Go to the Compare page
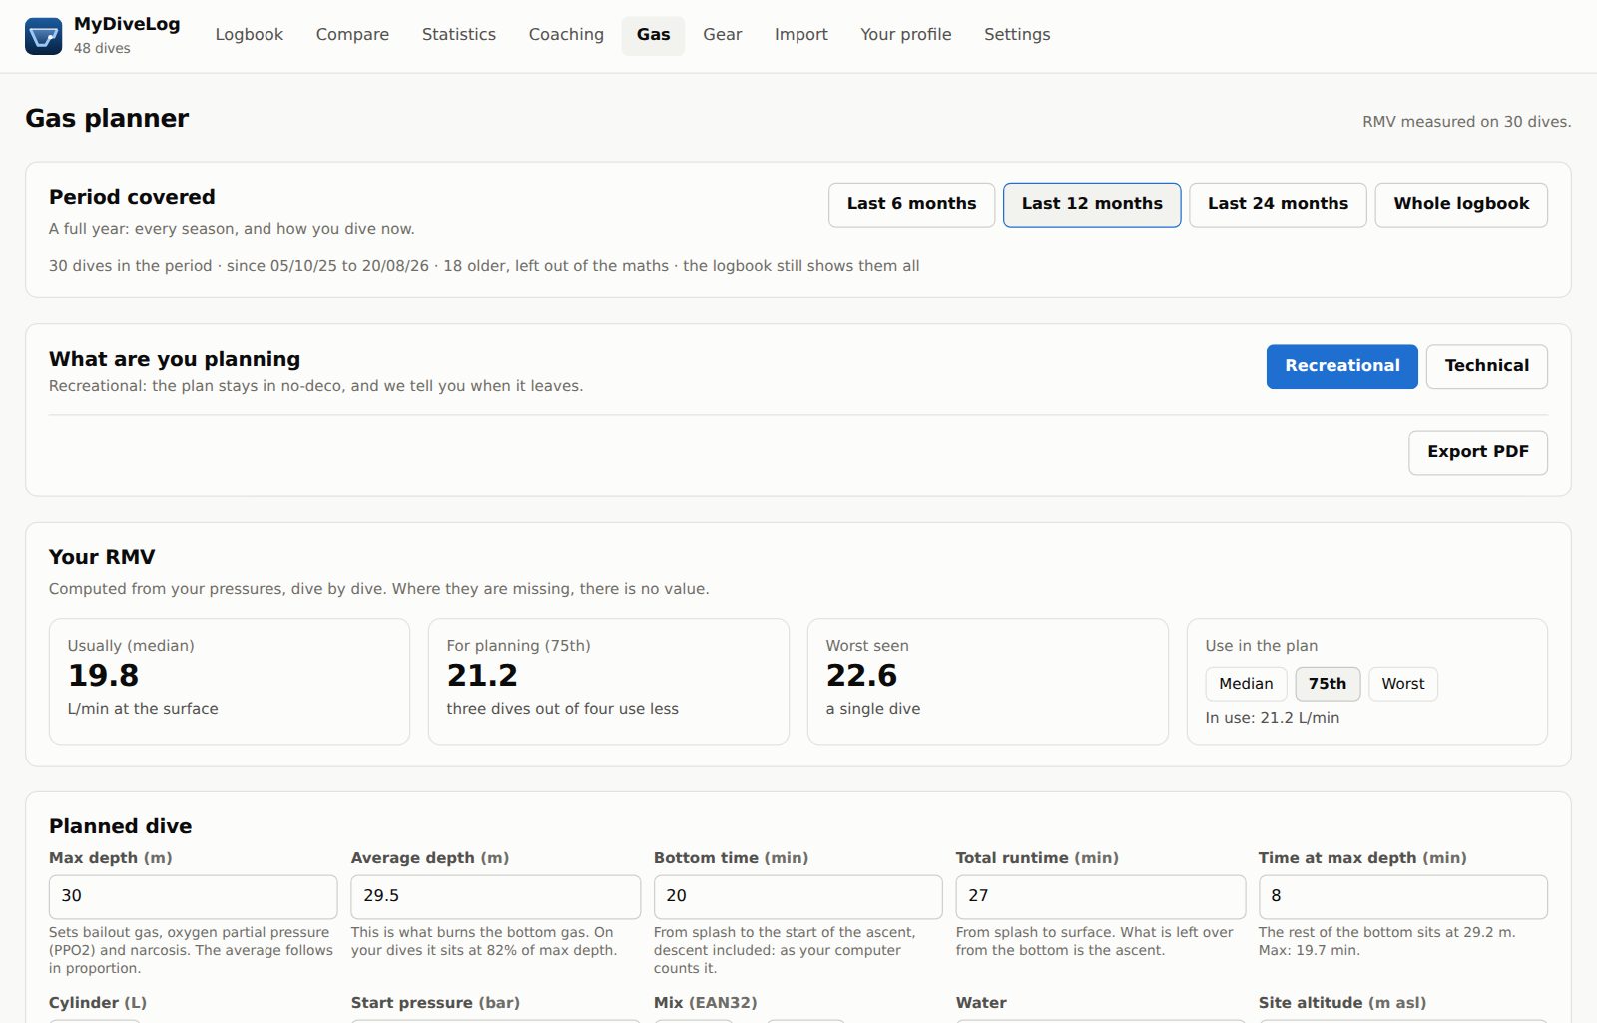Image resolution: width=1597 pixels, height=1023 pixels. [352, 35]
